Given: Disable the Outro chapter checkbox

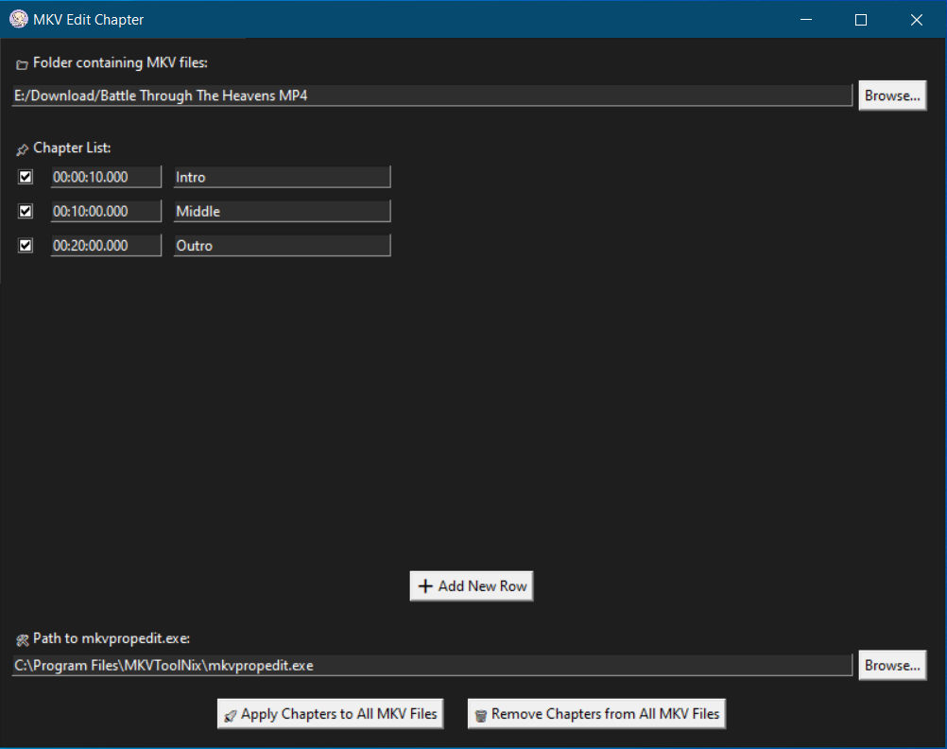Looking at the screenshot, I should pos(26,245).
